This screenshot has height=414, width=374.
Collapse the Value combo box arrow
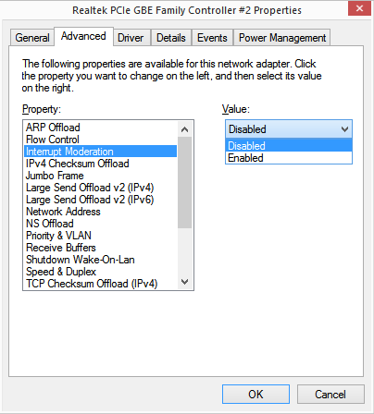[344, 129]
